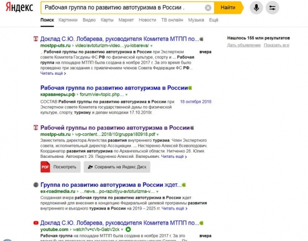Switch to the Картинки tab
Image resolution: width=308 pixels, height=241 pixels.
[x=68, y=20]
